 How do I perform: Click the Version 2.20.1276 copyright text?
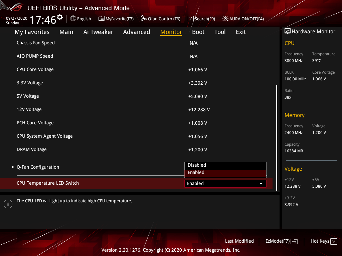tap(171, 250)
